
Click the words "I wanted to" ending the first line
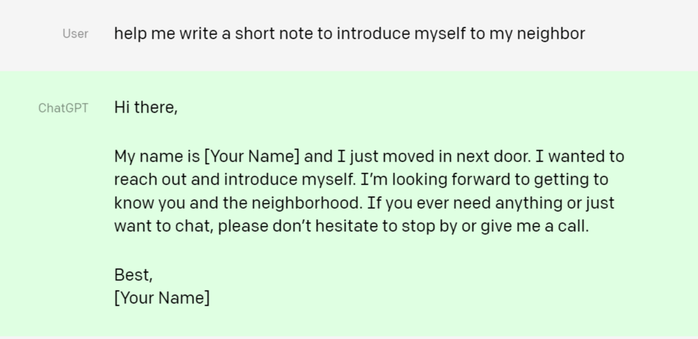tap(580, 157)
